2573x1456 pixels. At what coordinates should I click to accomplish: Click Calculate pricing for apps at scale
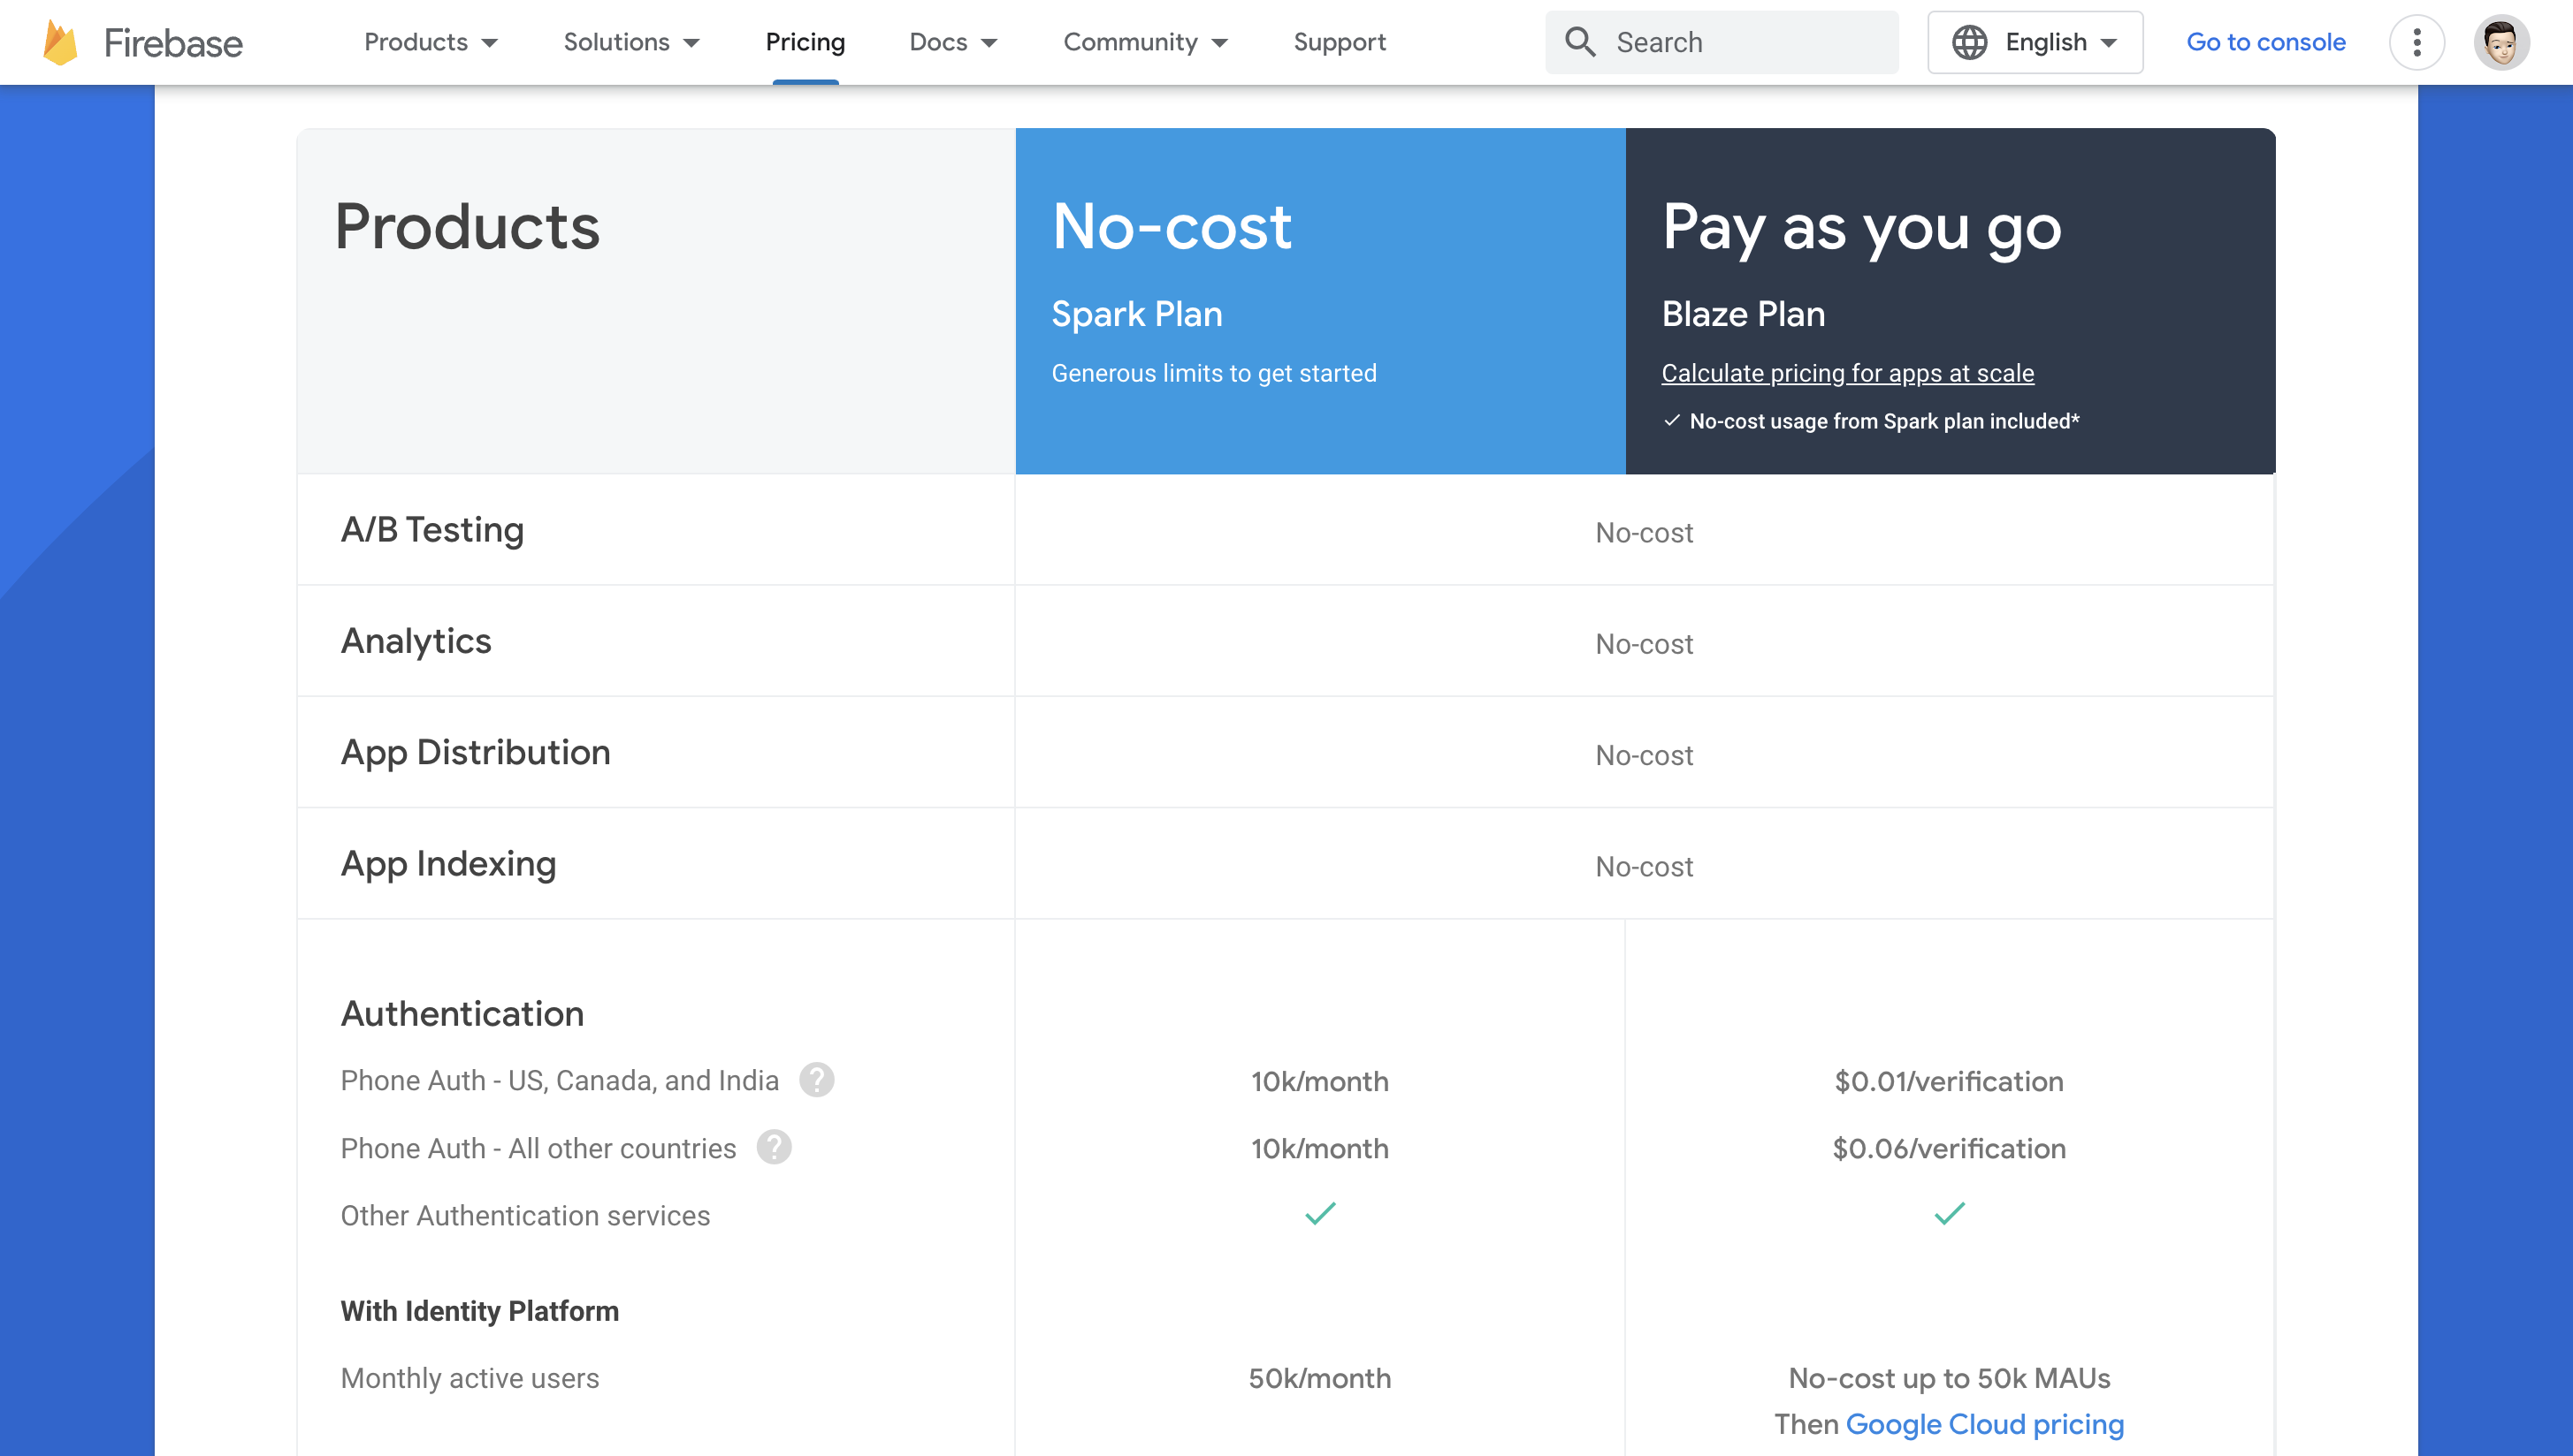tap(1849, 372)
